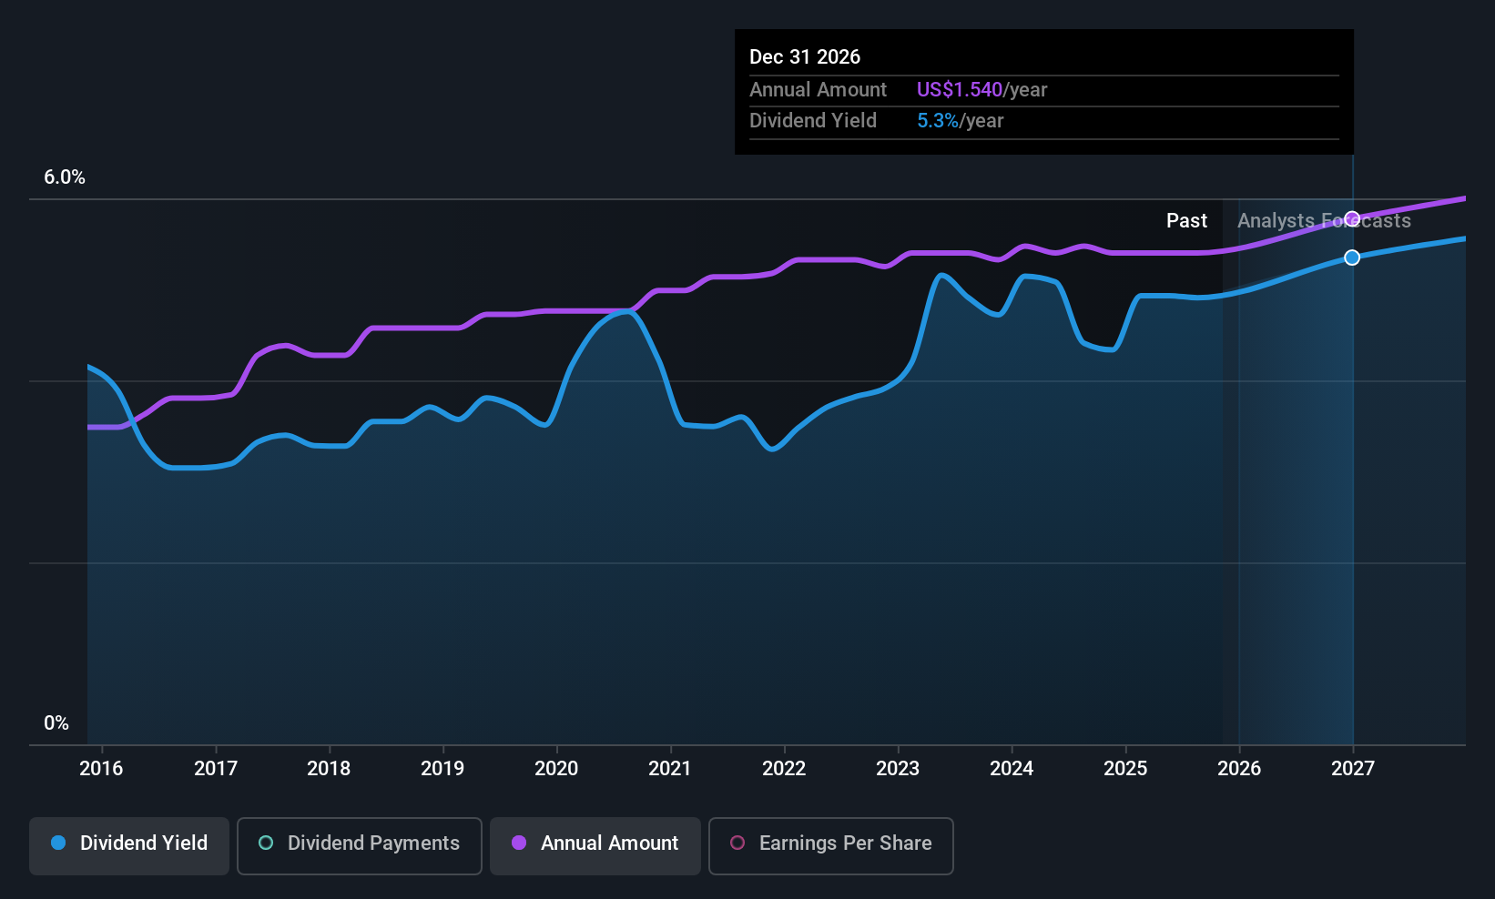The height and width of the screenshot is (899, 1495).
Task: Click the 5.3% dividend yield value
Action: (937, 120)
